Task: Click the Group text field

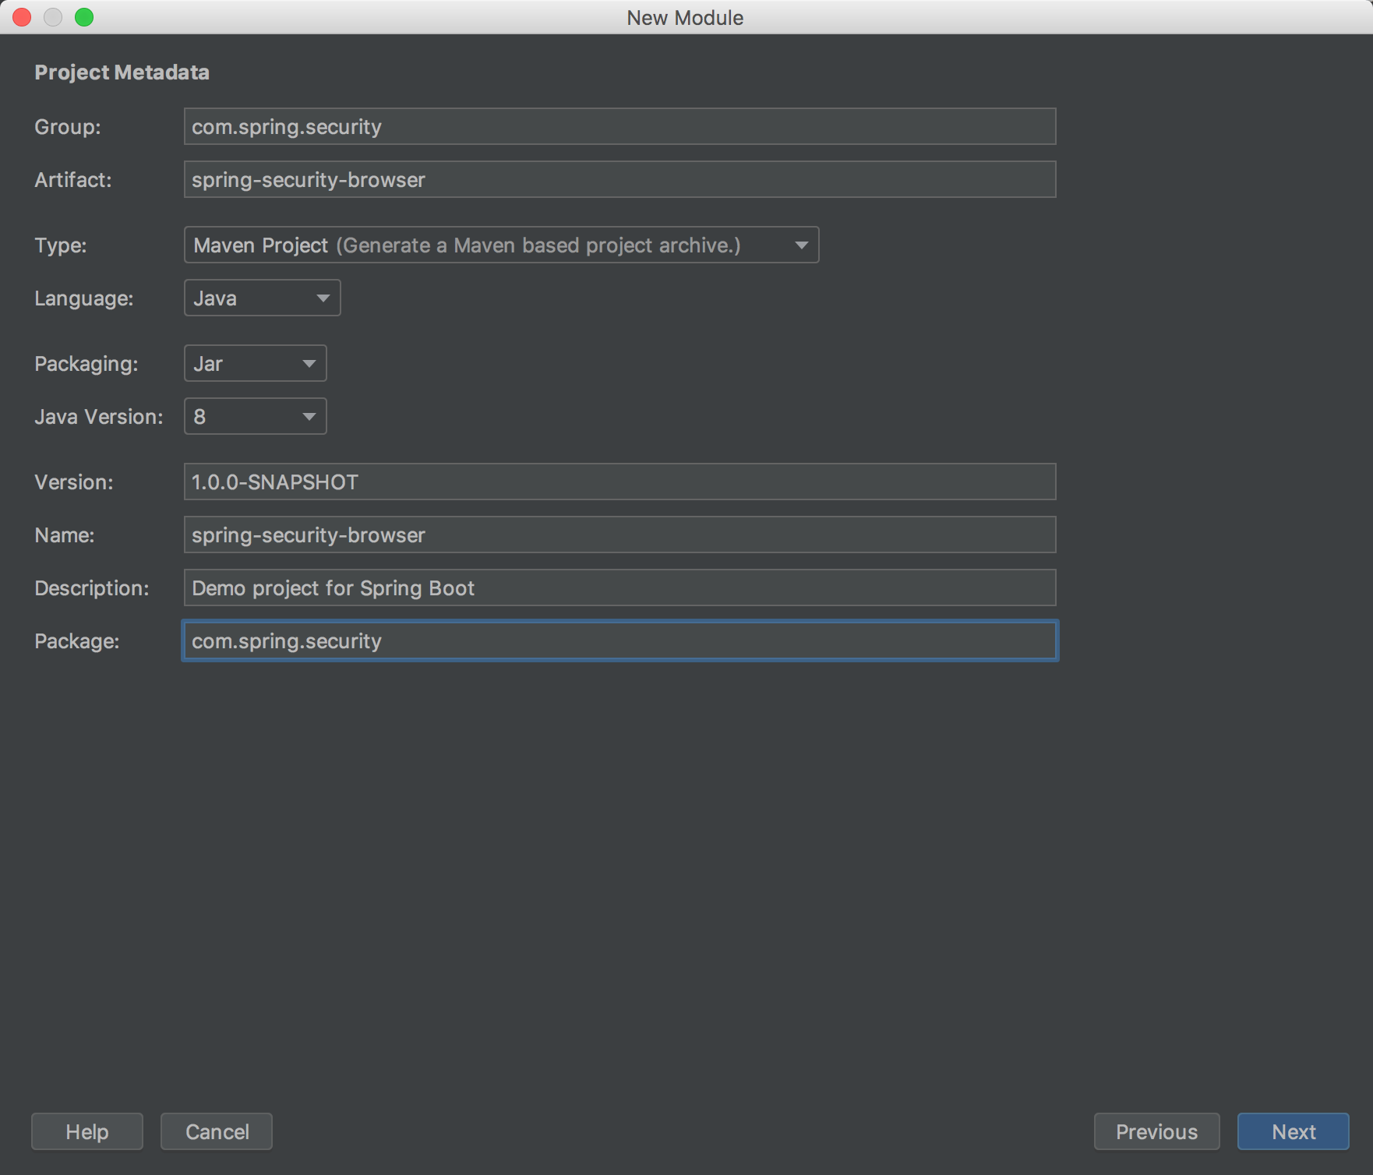Action: (619, 126)
